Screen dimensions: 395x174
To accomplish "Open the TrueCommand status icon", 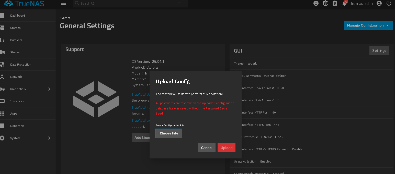I will pyautogui.click(x=325, y=4).
